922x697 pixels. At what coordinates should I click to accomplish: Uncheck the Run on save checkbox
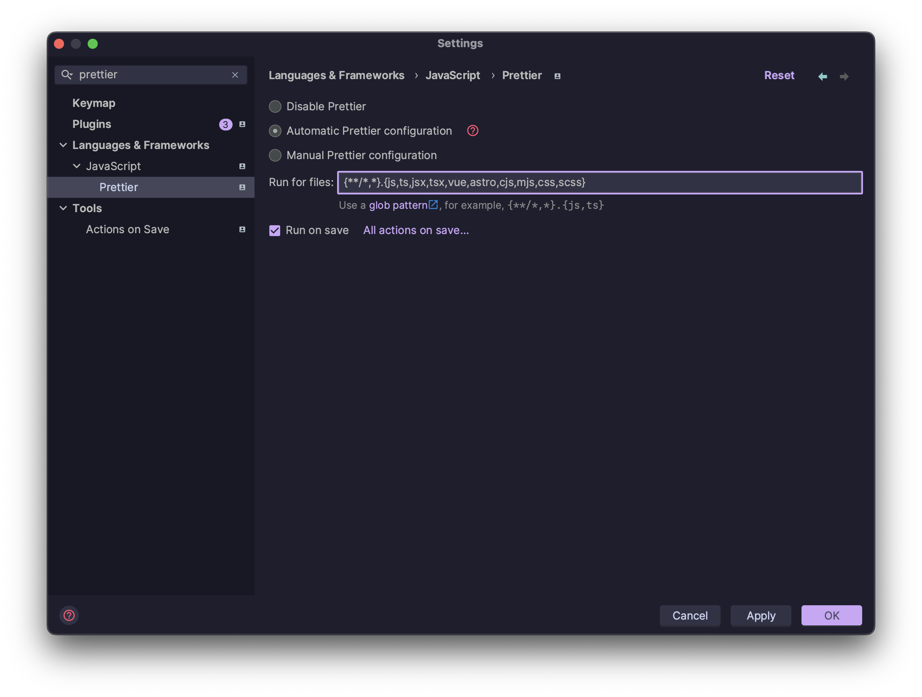pos(274,230)
